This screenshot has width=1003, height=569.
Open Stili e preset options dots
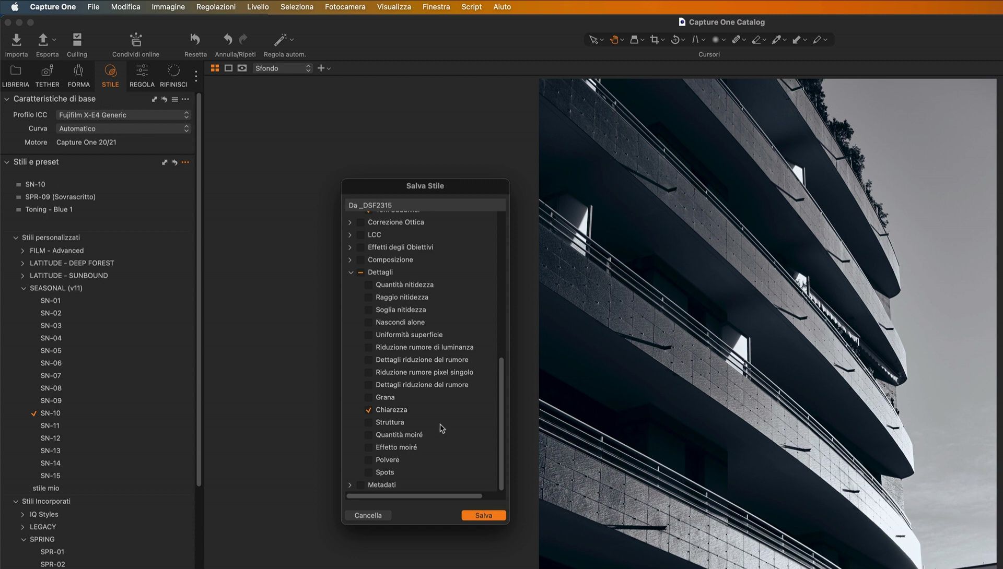pos(185,162)
